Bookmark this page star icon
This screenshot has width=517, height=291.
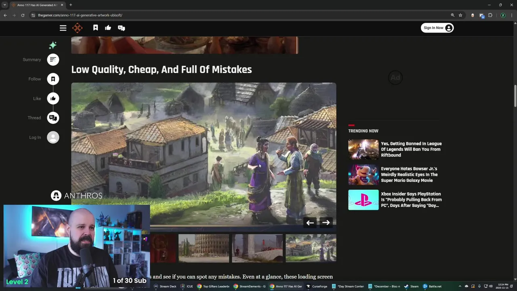460,15
